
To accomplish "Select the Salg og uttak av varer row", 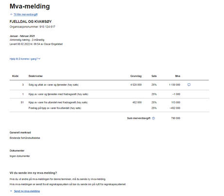I will coord(109,85).
